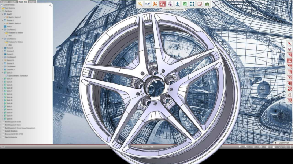This screenshot has width=293, height=164.
Task: Collapse the CircPattern.3 node
Action: point(3,39)
